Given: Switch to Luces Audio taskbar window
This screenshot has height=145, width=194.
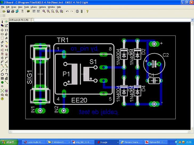Looking at the screenshot, I should click(34, 142).
